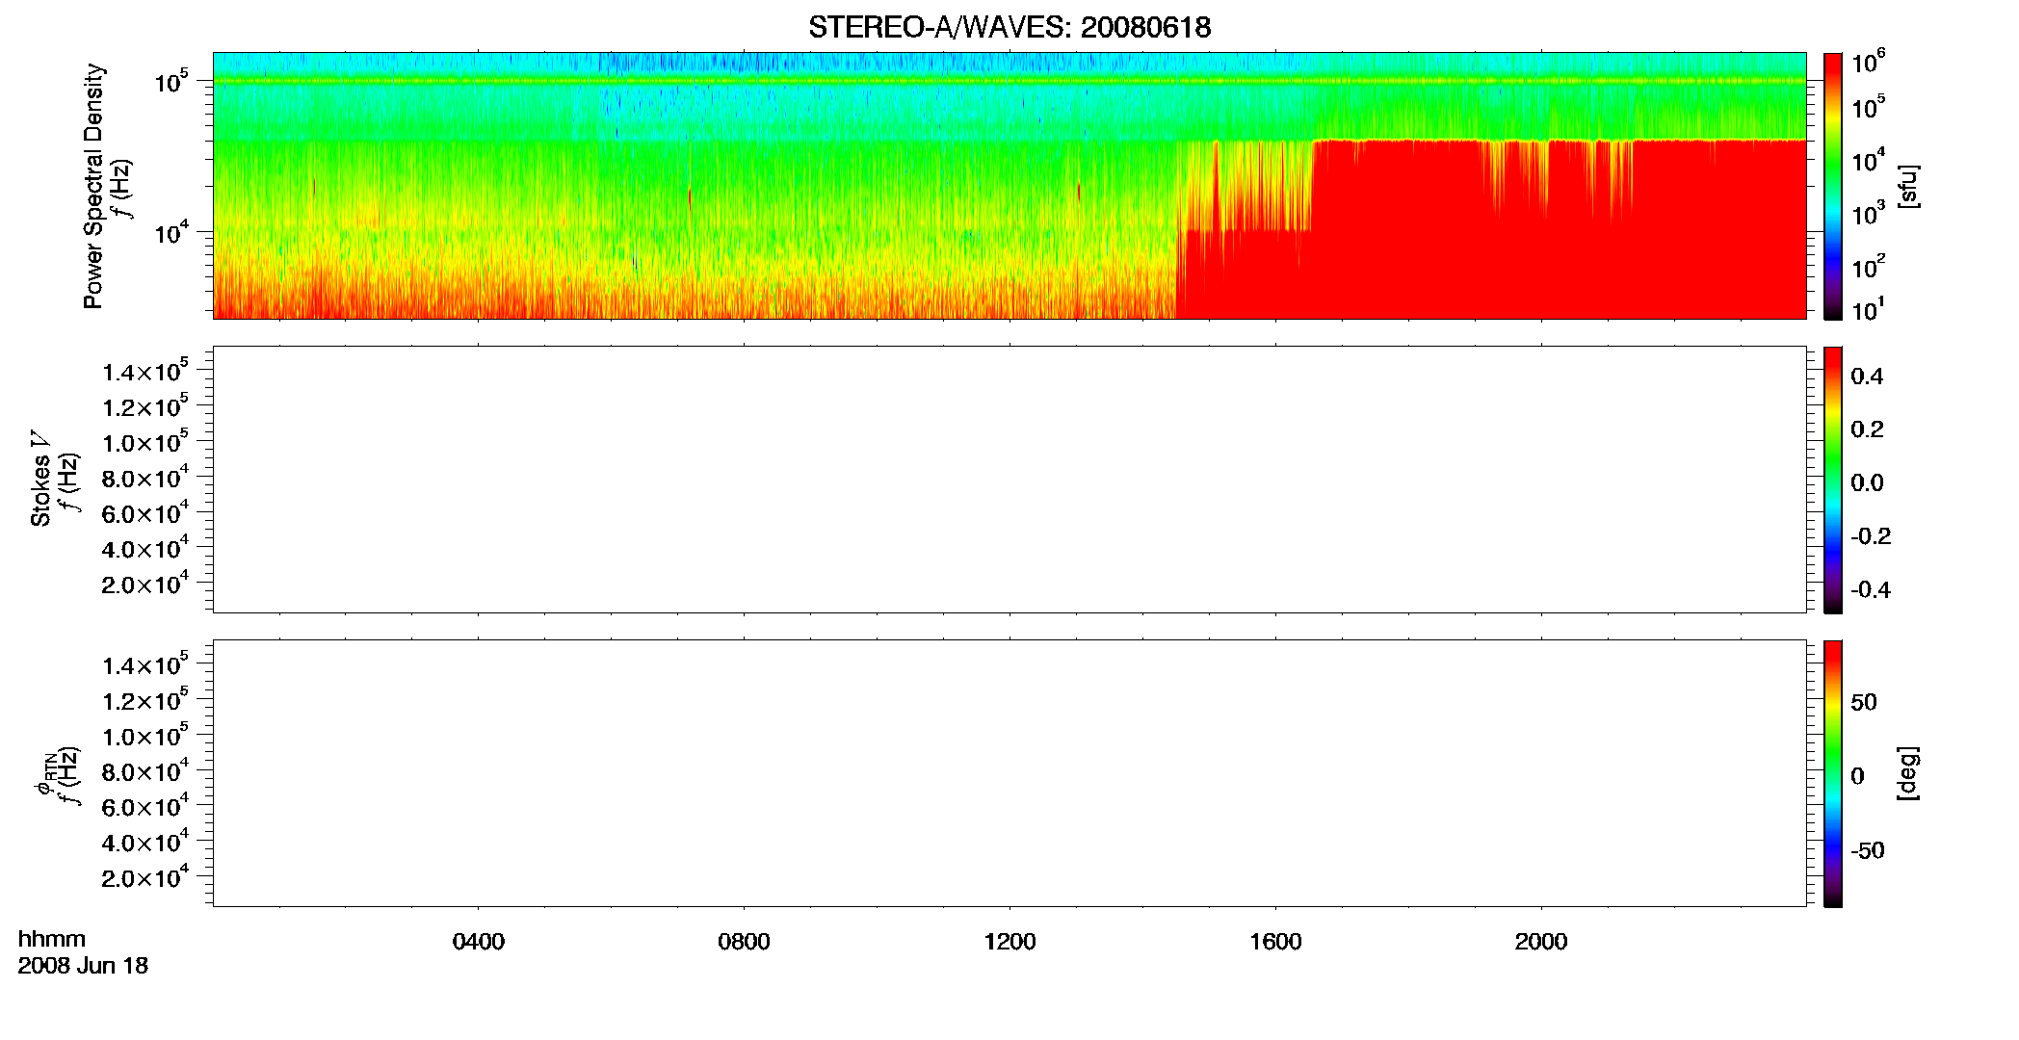Click the Stokes V axis label

(40, 479)
